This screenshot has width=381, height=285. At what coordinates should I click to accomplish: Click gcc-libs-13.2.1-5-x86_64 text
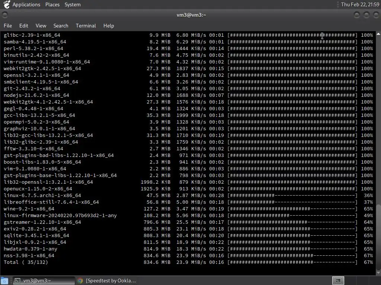(x=39, y=115)
